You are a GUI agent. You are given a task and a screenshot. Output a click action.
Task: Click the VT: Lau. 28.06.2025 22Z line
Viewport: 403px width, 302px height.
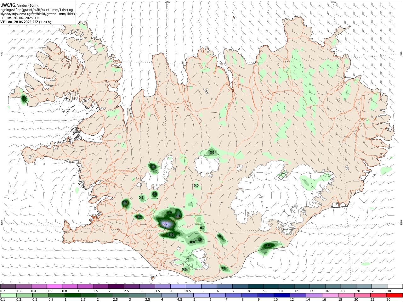19,22
